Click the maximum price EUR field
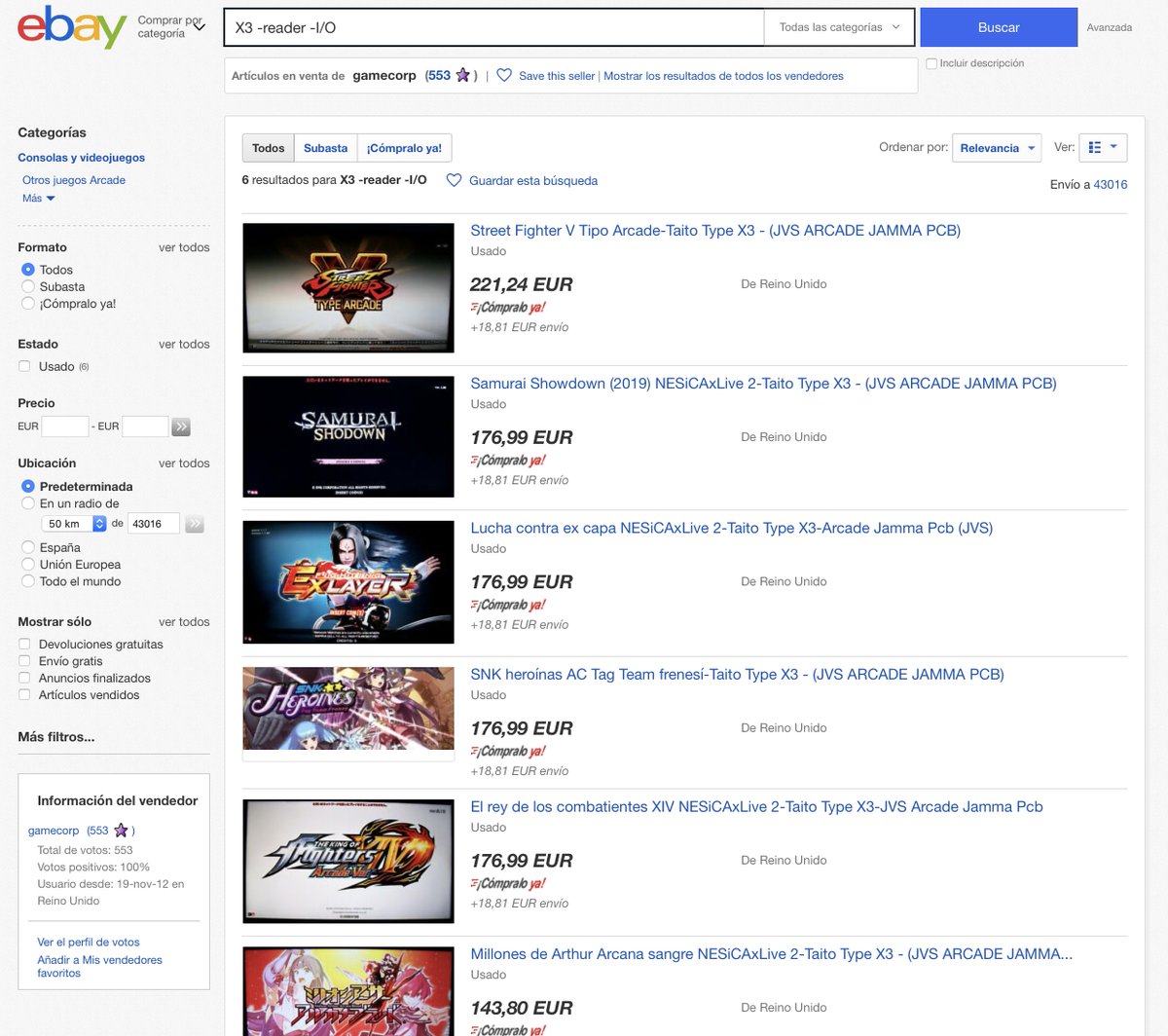Screen dimensions: 1168x1036 coord(145,426)
